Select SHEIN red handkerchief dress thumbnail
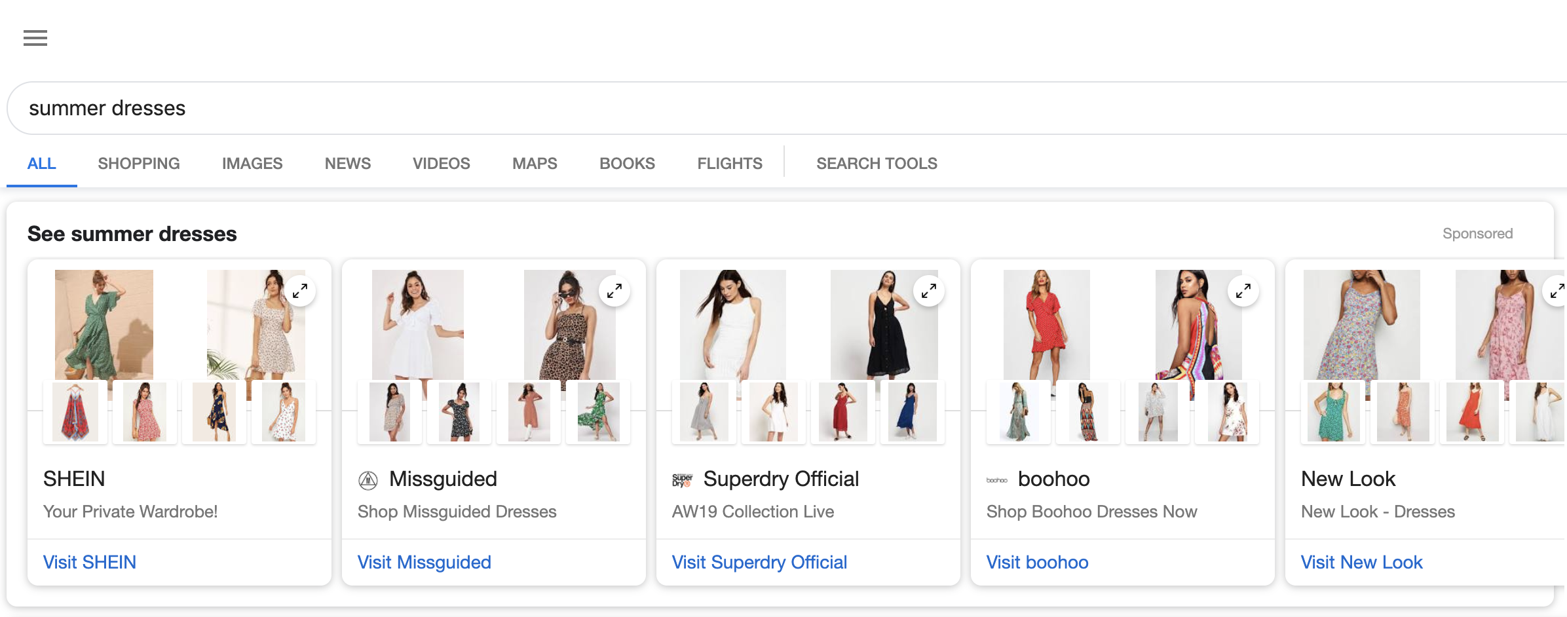The image size is (1567, 617). coord(75,412)
